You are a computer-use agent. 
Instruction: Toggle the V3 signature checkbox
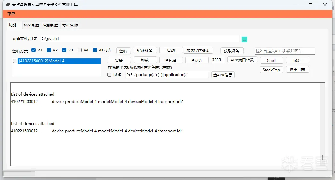[64, 50]
